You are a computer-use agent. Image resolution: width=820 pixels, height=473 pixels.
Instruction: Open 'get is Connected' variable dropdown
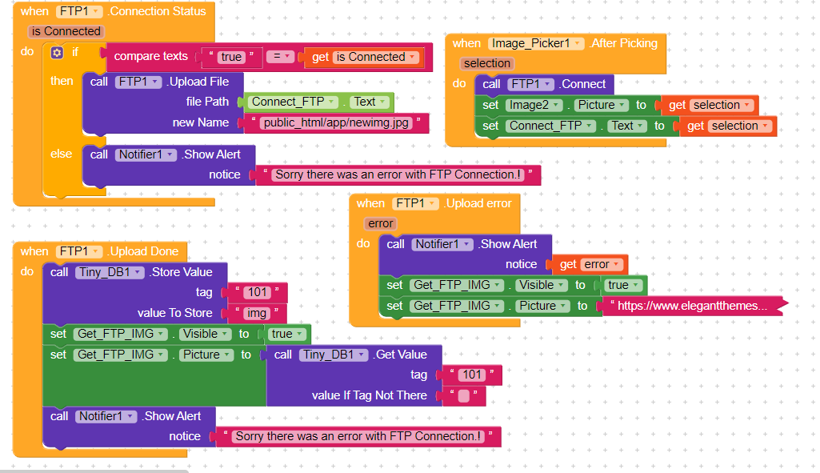[377, 57]
